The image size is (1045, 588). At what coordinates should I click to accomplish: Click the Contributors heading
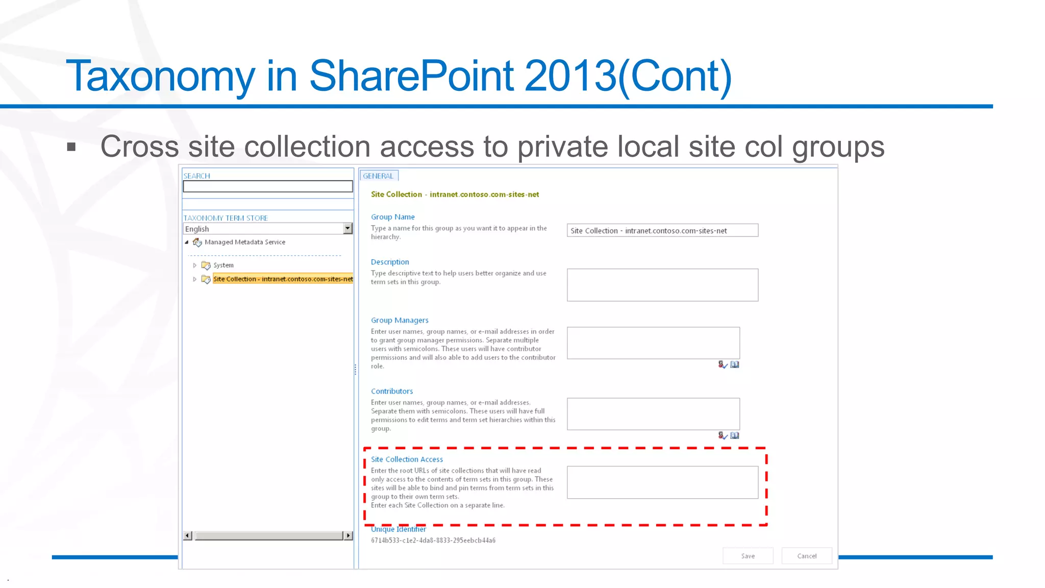392,391
